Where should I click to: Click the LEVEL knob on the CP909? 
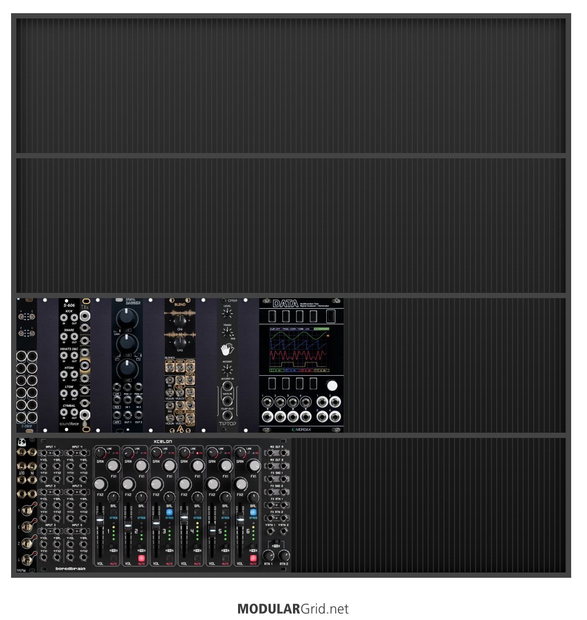click(228, 313)
